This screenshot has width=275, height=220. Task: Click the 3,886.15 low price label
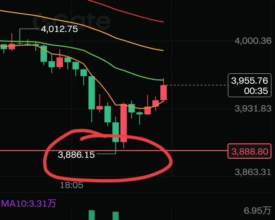point(76,155)
